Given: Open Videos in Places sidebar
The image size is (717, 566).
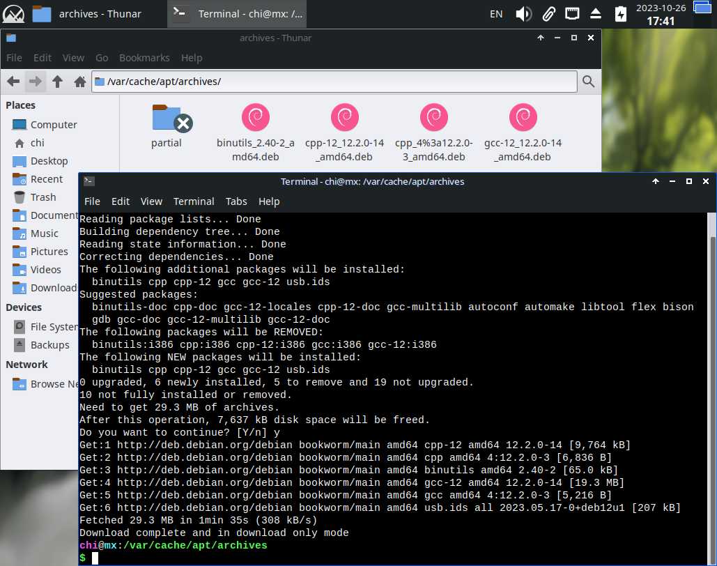Looking at the screenshot, I should pyautogui.click(x=37, y=270).
